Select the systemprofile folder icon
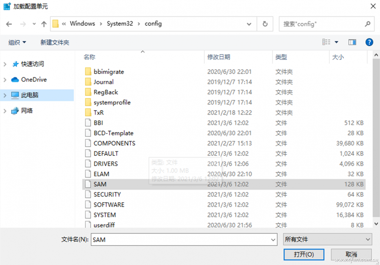380x265 pixels. 88,102
